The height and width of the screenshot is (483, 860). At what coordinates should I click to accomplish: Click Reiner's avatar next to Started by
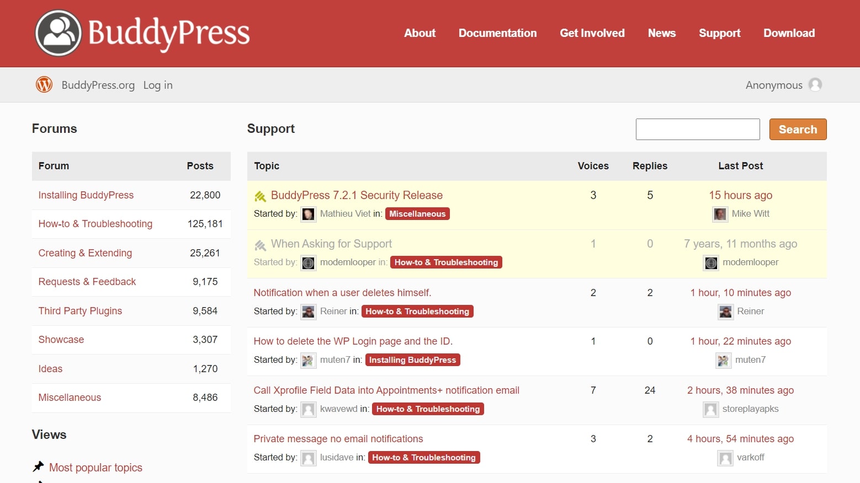click(x=309, y=312)
